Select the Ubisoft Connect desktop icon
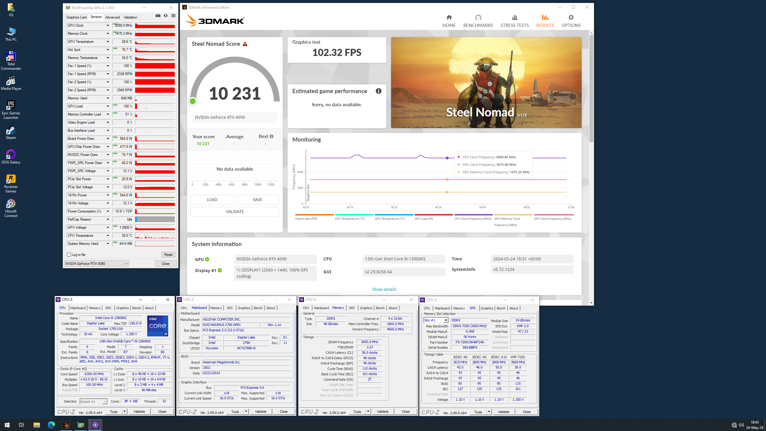 [11, 208]
